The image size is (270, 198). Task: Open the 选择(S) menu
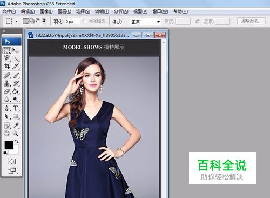(x=83, y=11)
